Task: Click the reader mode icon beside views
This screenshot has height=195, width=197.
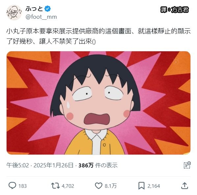Action: coord(187,165)
